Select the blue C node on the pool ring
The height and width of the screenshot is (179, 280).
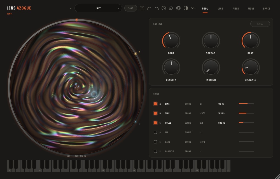[x=136, y=122]
